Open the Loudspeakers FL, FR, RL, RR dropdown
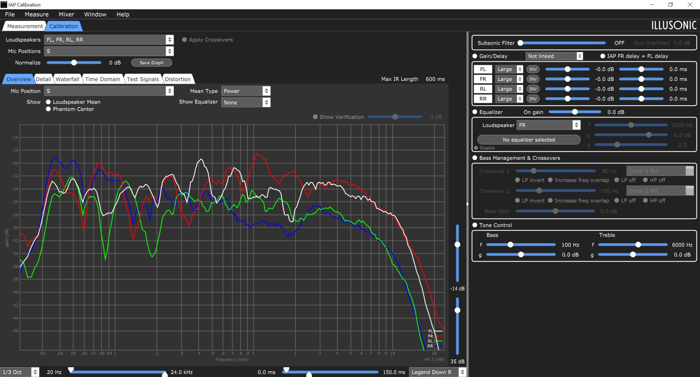This screenshot has width=700, height=377. tap(109, 40)
